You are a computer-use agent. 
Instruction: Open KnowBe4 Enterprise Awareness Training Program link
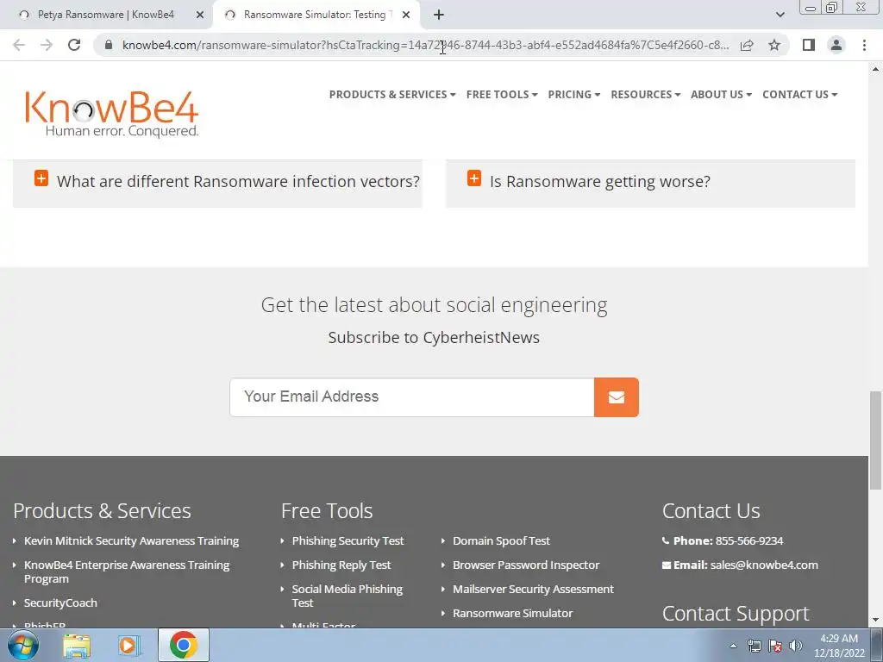[127, 572]
